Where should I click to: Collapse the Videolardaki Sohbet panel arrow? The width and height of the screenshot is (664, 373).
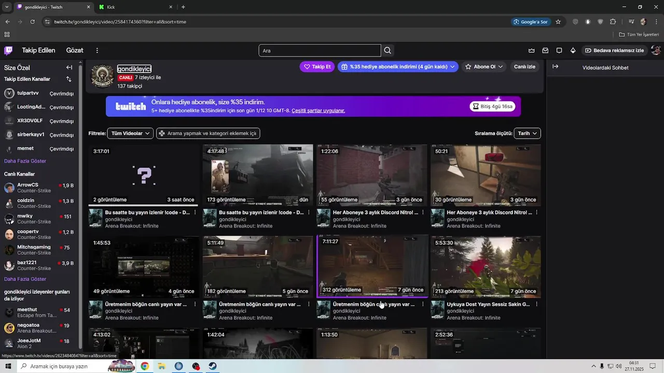tap(555, 67)
